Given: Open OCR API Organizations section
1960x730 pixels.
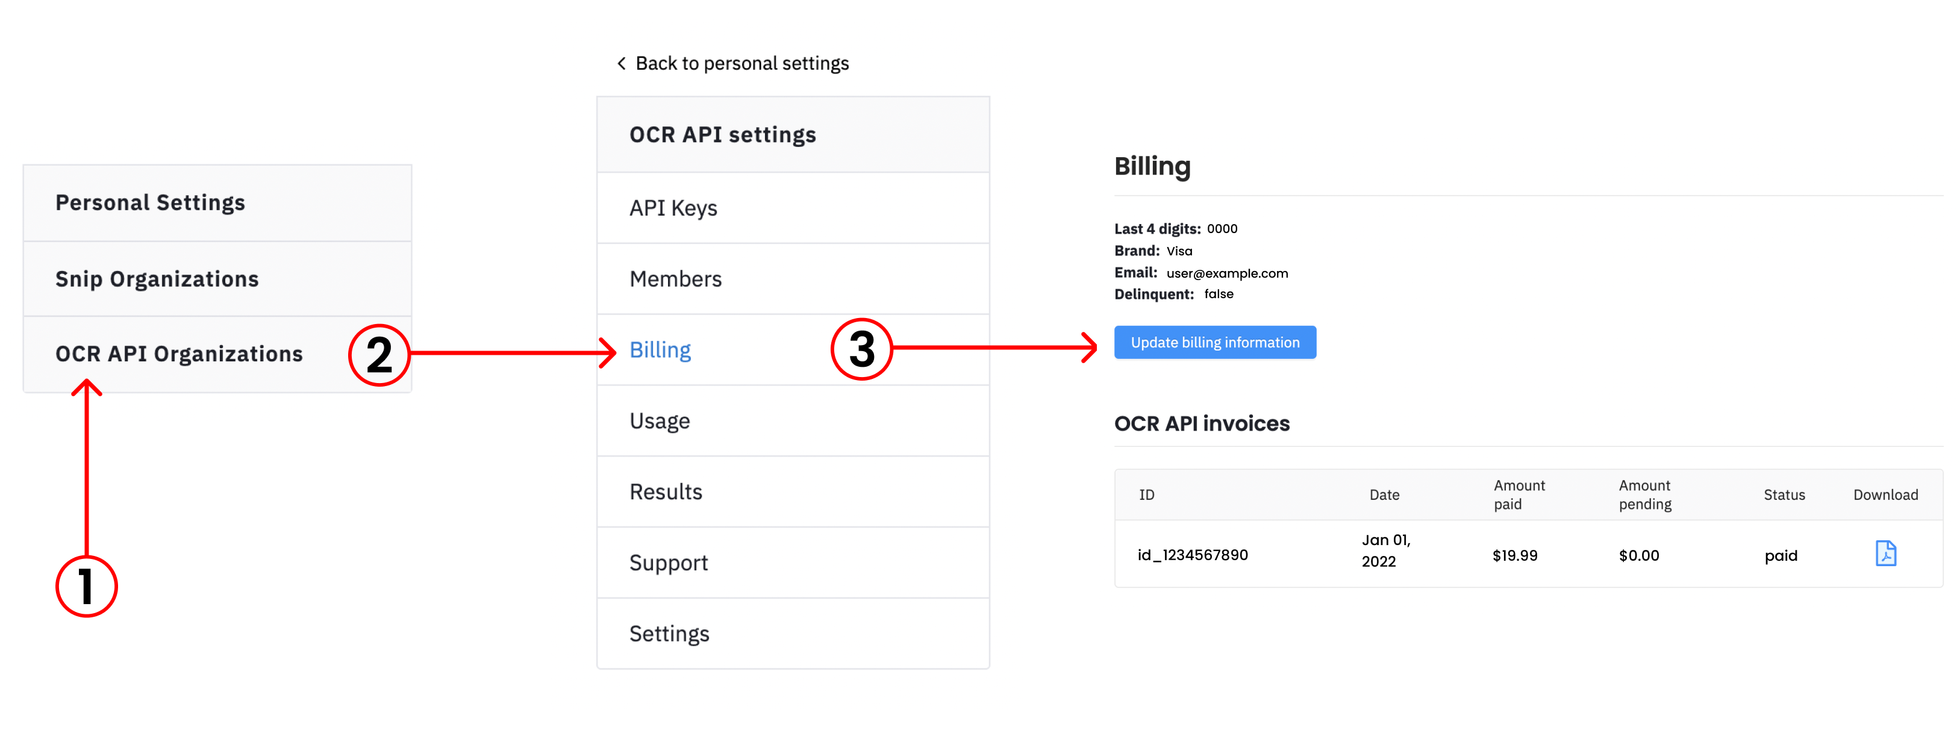Looking at the screenshot, I should [217, 354].
